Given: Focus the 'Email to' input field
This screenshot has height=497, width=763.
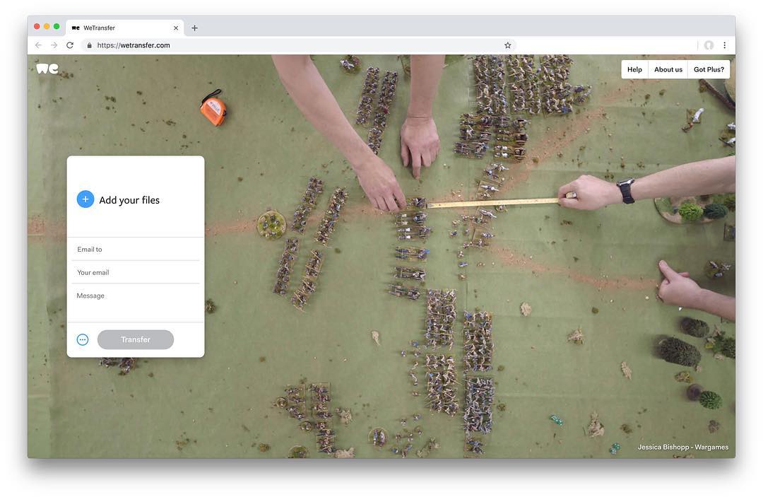Looking at the screenshot, I should tap(136, 250).
